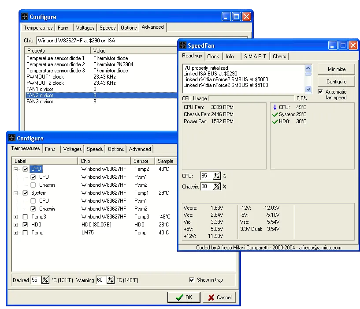Viewport: 360px width, 309px height.
Task: Click green checkmark next to System 29°C
Action: click(x=275, y=114)
